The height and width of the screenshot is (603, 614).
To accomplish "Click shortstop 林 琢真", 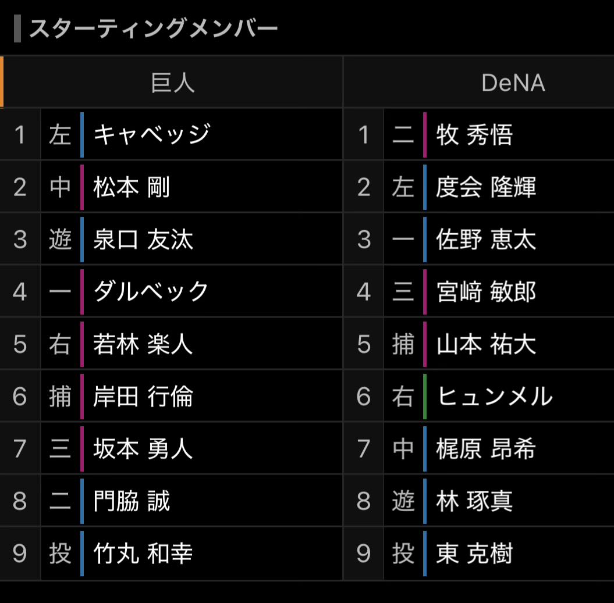I will [474, 501].
